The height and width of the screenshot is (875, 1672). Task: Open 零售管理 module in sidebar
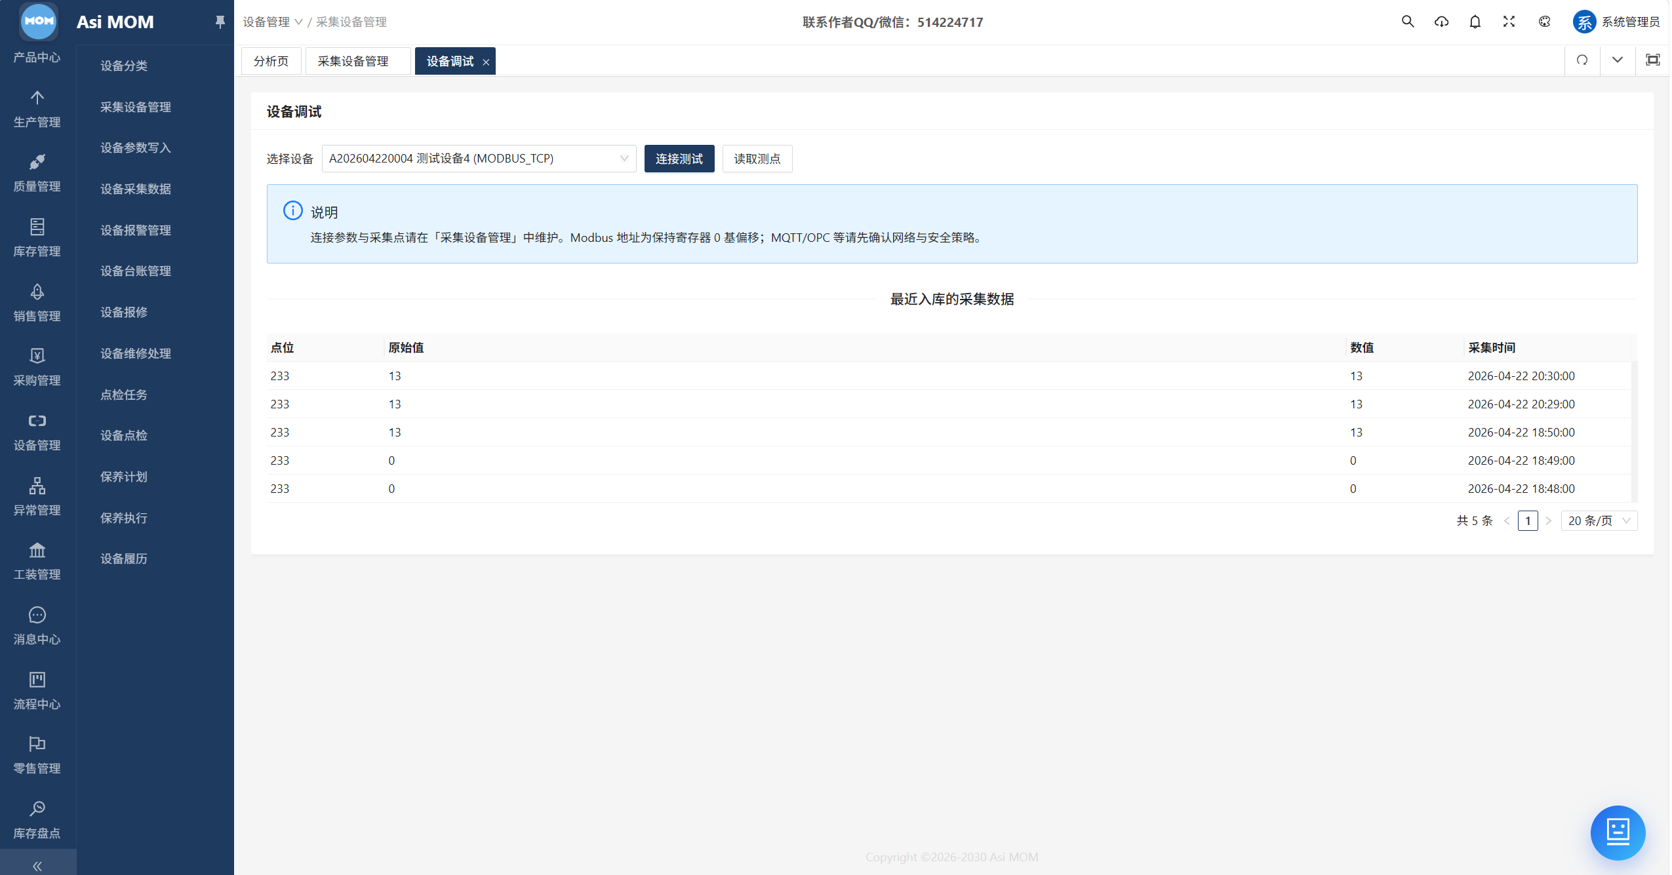(x=37, y=756)
